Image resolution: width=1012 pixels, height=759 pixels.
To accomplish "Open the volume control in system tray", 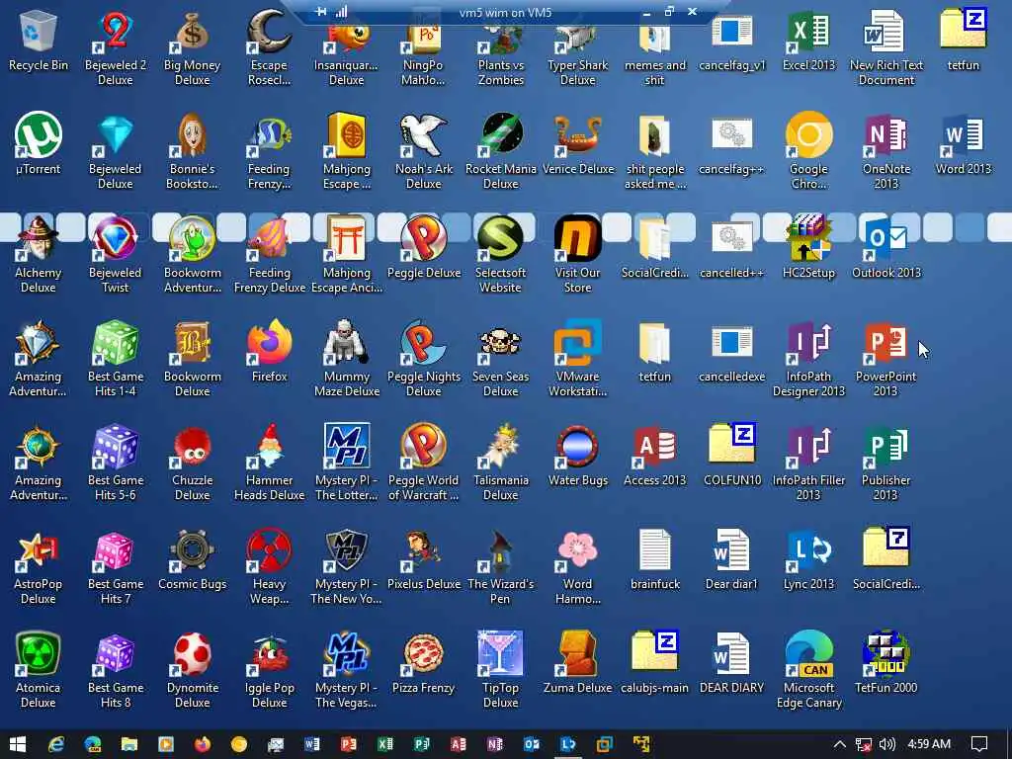I will [x=887, y=744].
